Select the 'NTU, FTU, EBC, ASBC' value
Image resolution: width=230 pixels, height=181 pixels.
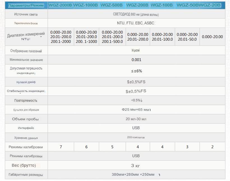point(136,23)
